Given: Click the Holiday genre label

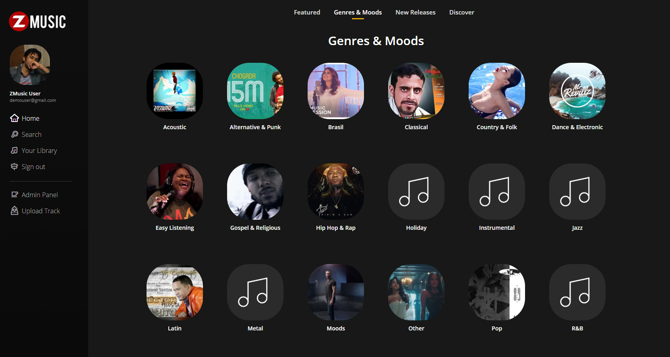Looking at the screenshot, I should click(416, 228).
